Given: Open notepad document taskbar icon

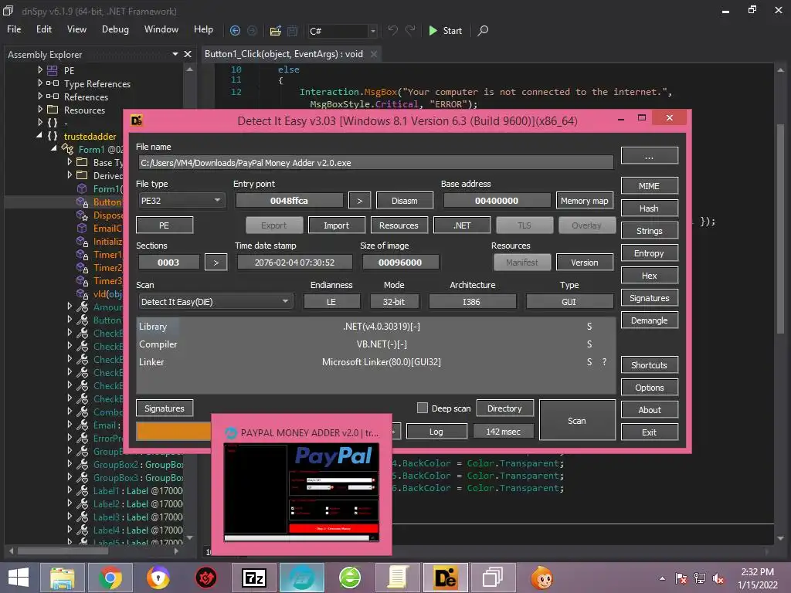Looking at the screenshot, I should pos(398,578).
